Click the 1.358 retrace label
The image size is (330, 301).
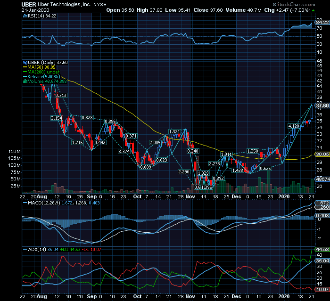253,151
